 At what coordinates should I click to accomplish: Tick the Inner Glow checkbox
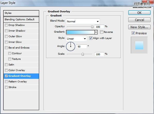point(6,42)
